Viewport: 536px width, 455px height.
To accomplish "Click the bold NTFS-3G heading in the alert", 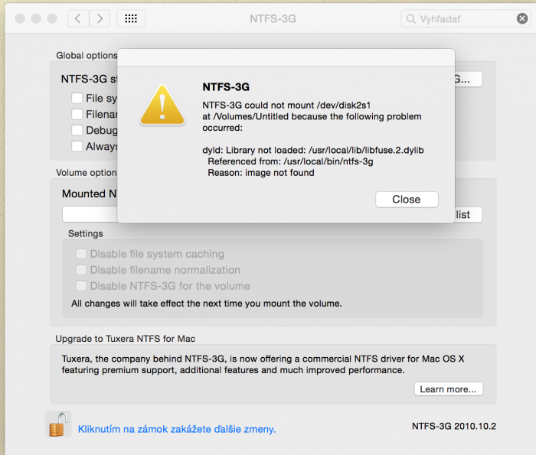I will [226, 87].
